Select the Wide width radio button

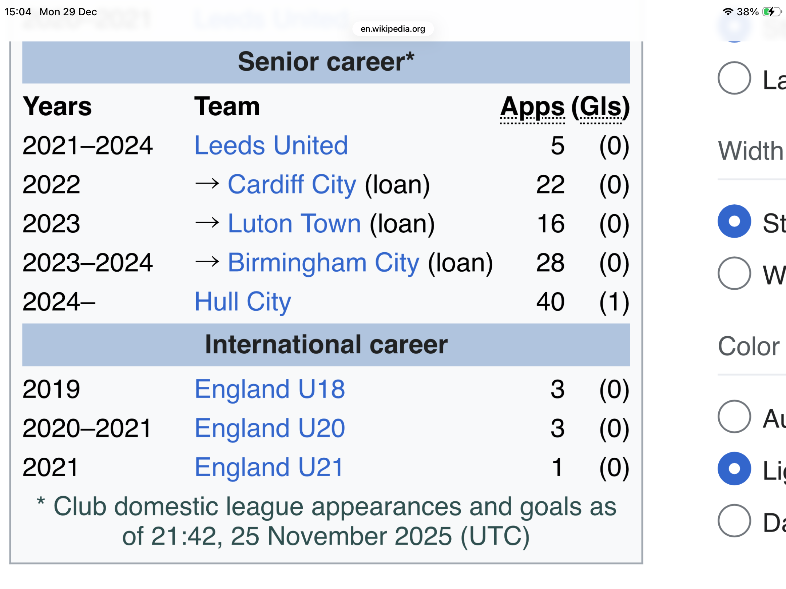coord(734,273)
